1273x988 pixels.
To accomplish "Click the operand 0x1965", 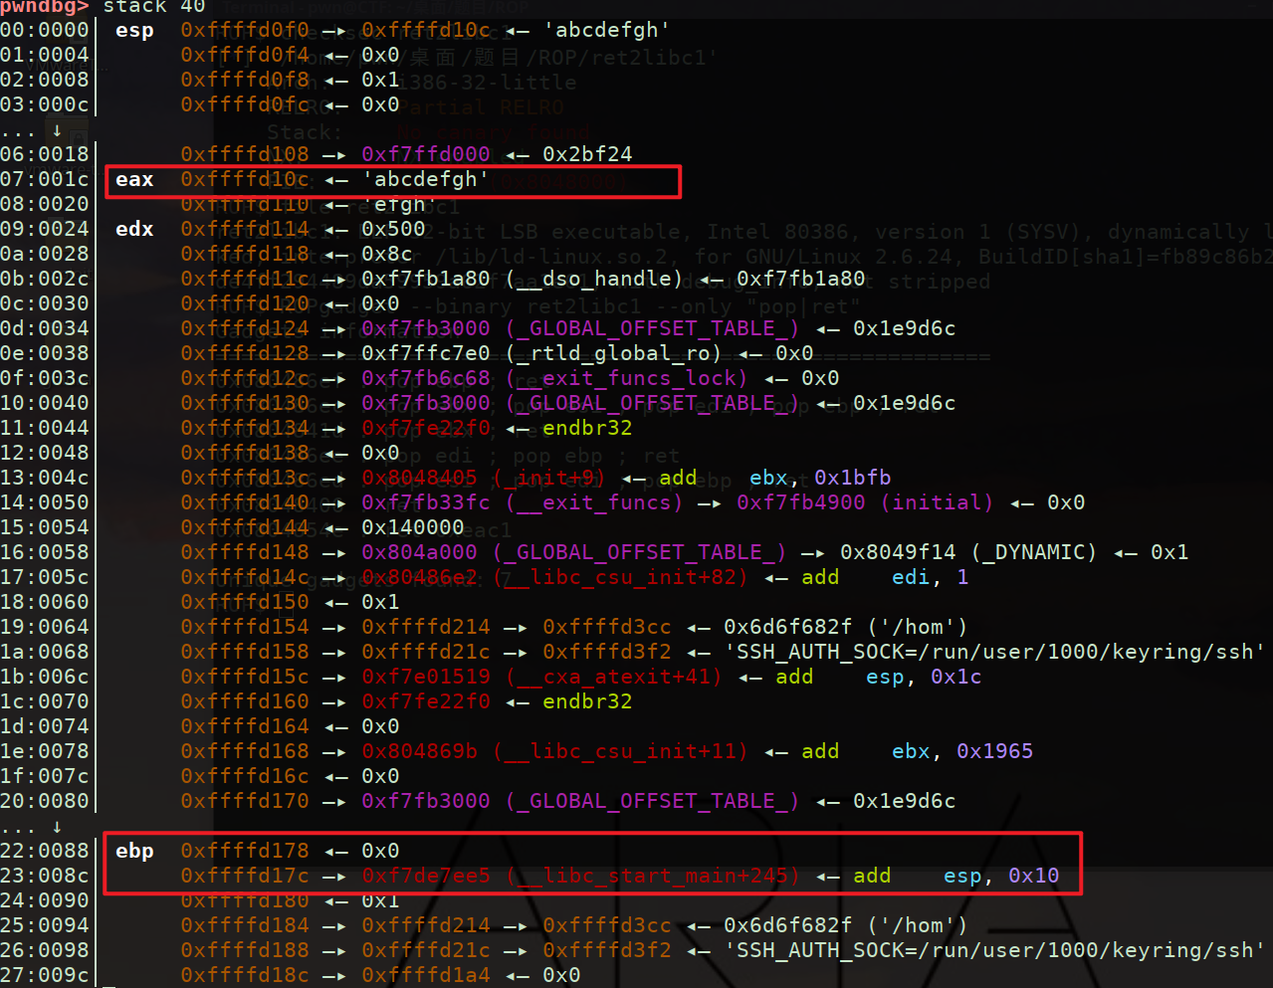I will [x=994, y=752].
